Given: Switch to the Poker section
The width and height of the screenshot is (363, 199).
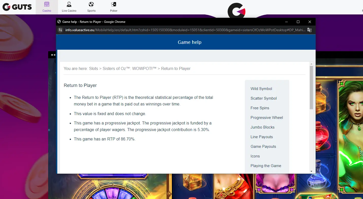Looking at the screenshot, I should pos(114,7).
